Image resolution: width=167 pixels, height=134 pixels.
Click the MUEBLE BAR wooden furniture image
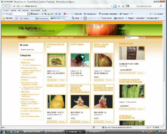(132, 53)
